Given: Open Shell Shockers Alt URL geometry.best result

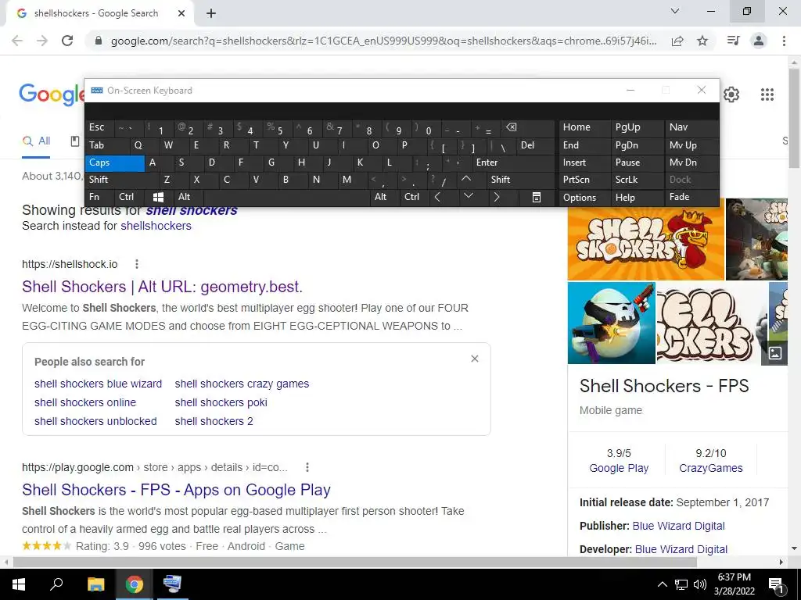Looking at the screenshot, I should click(163, 287).
